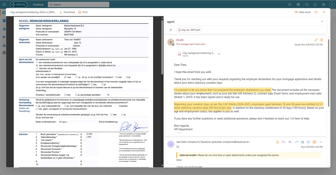Click '[Draft]' label text
The image size is (336, 175).
pos(180,40)
